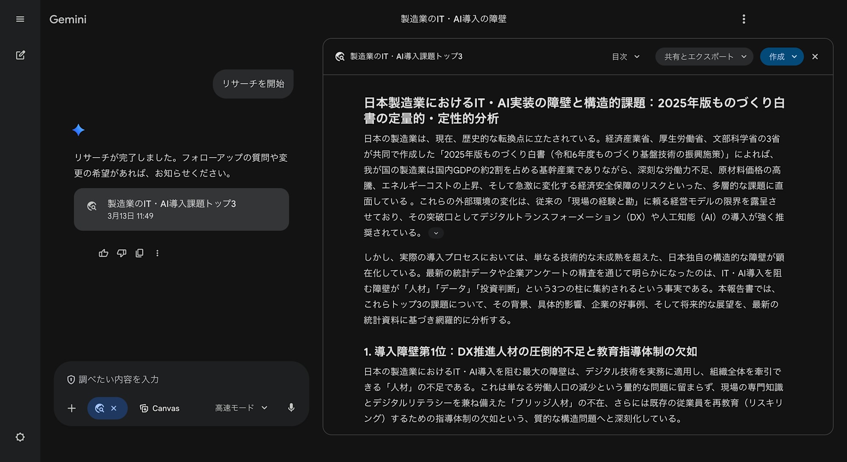Click the 作成 create button

[x=781, y=56]
